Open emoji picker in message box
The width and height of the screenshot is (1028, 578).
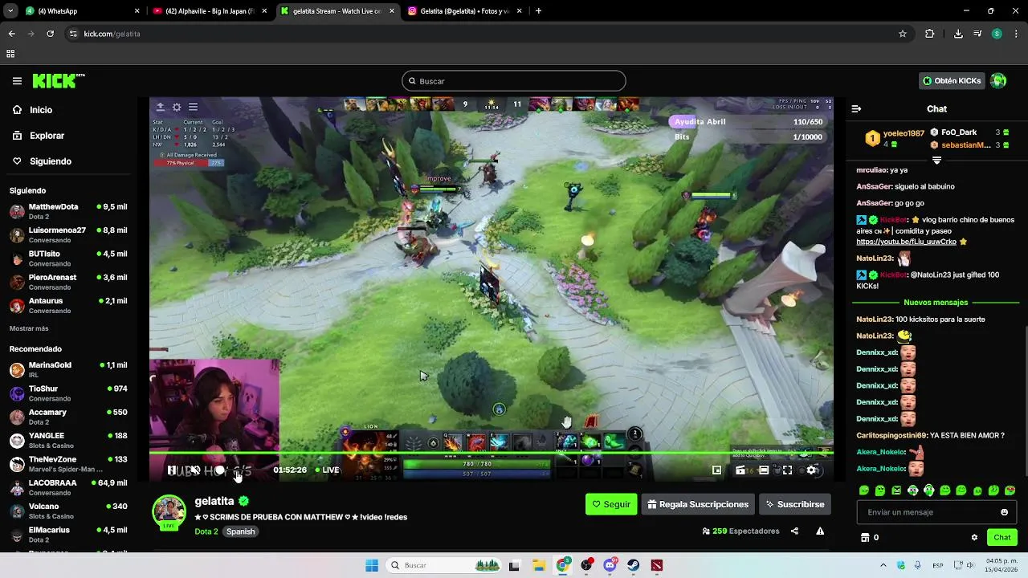tap(1004, 512)
